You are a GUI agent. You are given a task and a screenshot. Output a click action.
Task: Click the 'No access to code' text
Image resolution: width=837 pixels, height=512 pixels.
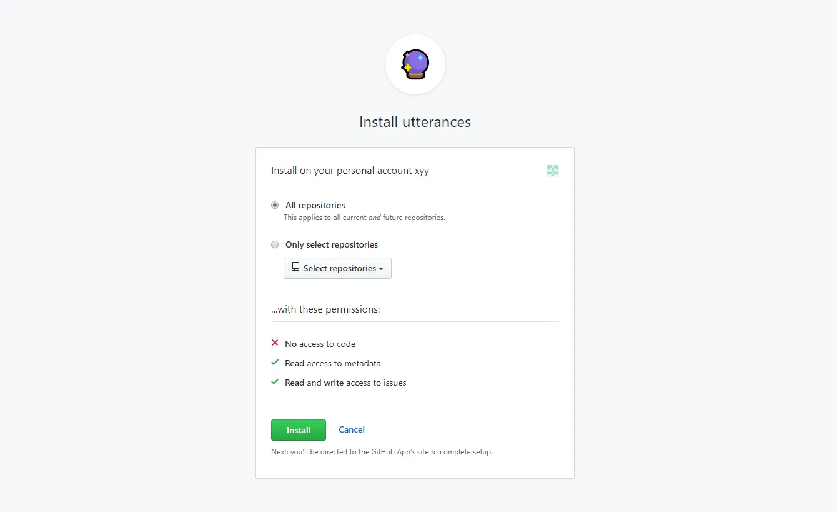[x=320, y=344]
